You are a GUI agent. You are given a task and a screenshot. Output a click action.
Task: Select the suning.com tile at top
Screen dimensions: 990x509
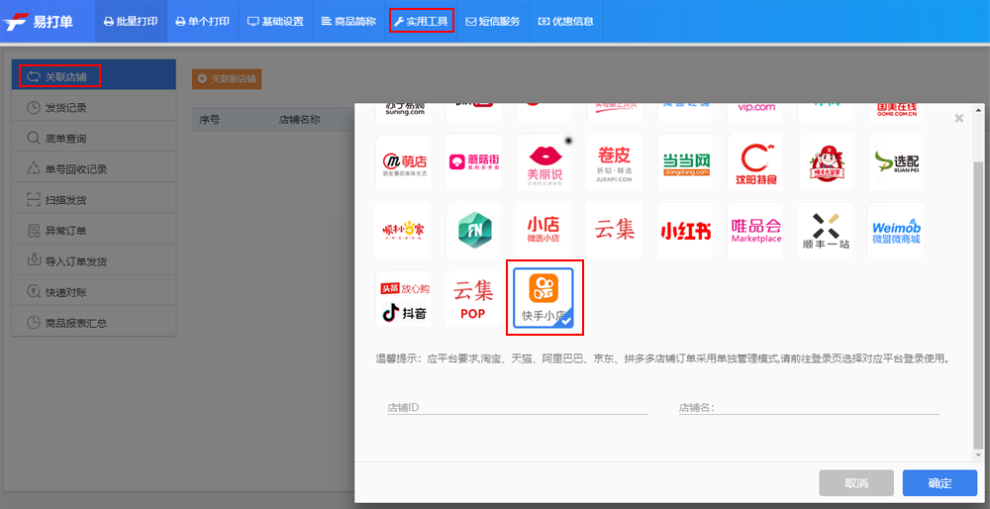(404, 111)
